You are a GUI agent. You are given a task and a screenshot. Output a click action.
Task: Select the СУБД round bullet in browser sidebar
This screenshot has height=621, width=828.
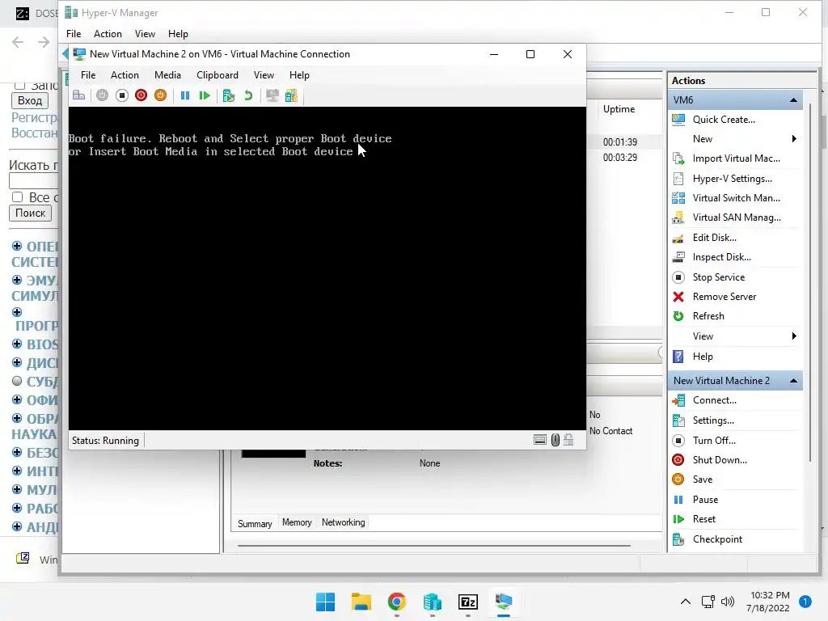(x=17, y=381)
